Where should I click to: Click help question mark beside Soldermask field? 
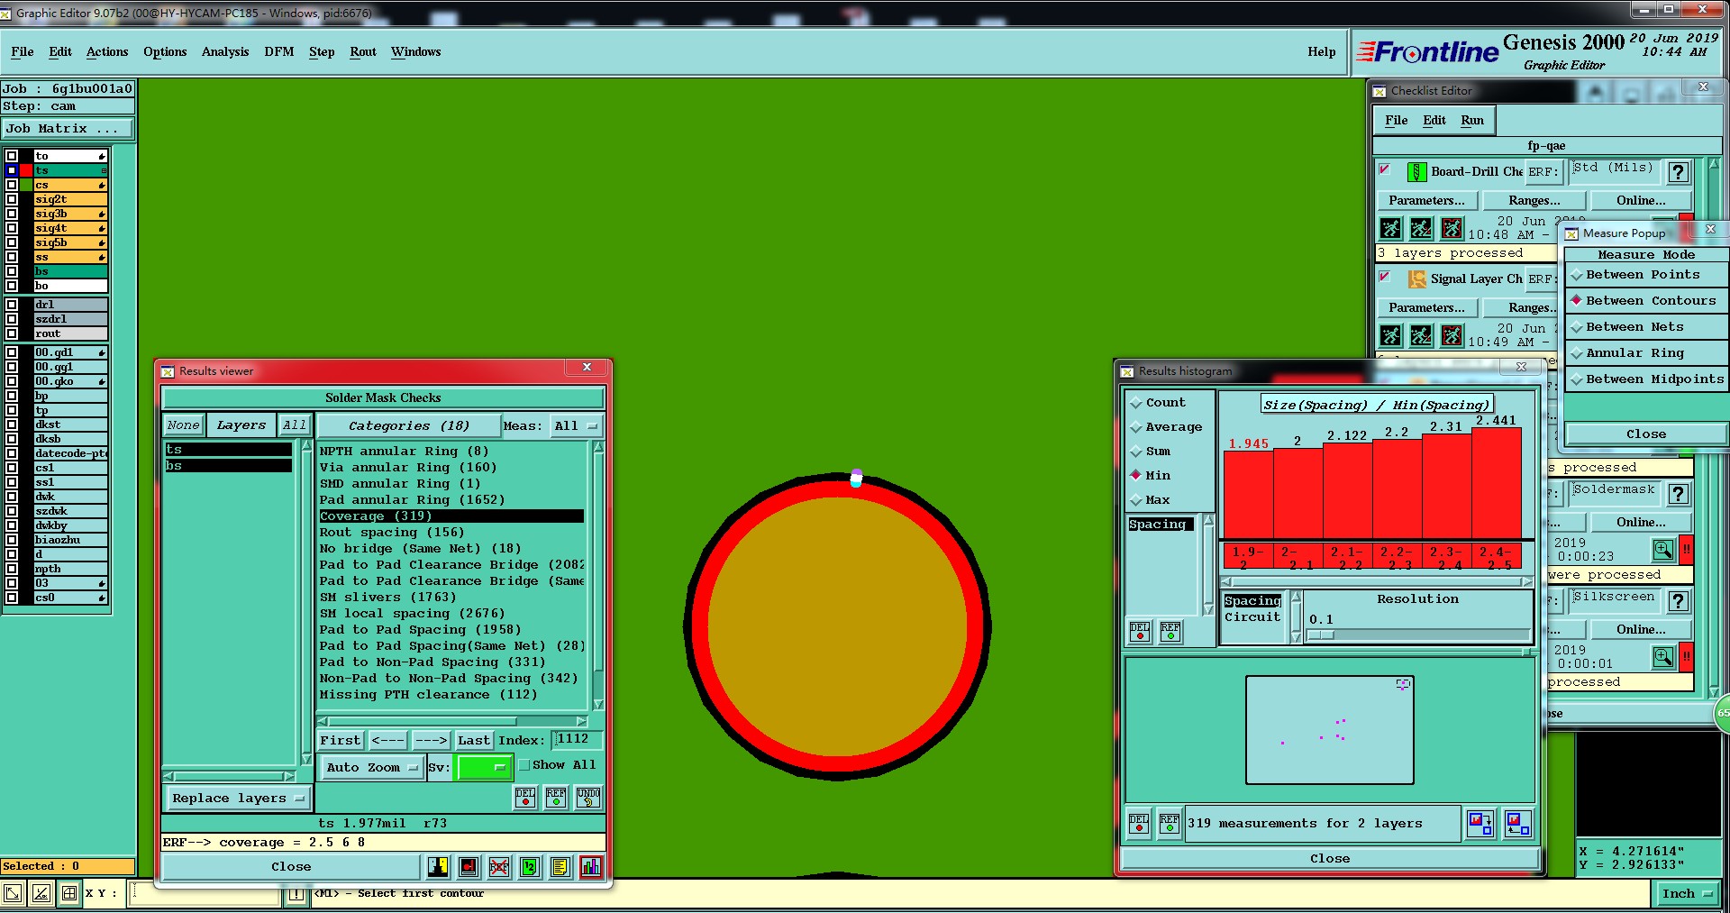click(1678, 494)
